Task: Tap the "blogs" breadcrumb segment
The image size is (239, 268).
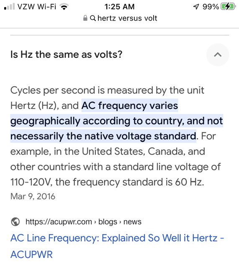Action: click(108, 222)
